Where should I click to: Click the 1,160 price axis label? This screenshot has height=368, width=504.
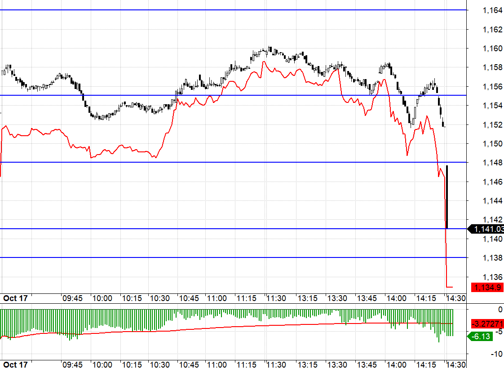coord(492,49)
